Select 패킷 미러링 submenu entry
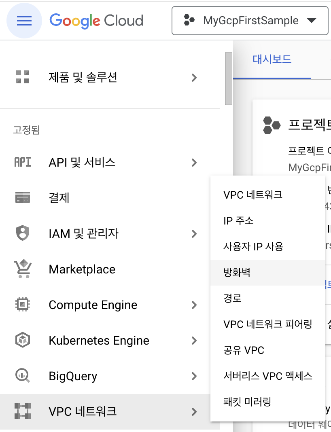Screen dimensions: 331x432 [267, 402]
